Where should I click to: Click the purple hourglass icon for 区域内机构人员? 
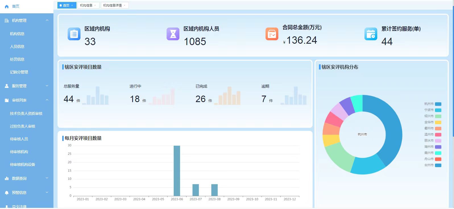[173, 34]
